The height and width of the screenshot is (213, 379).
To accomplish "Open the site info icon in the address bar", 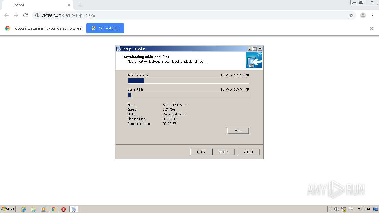I will click(37, 15).
